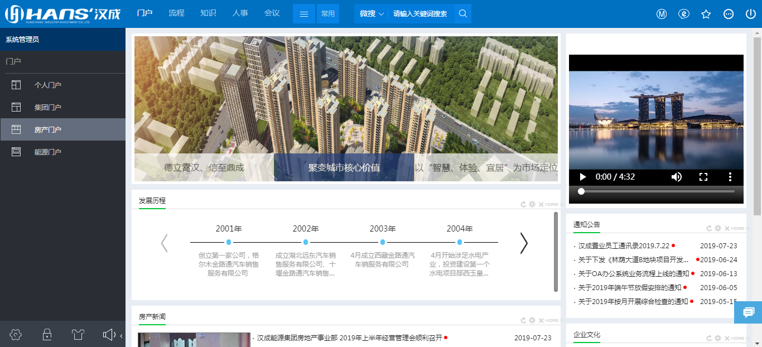Viewport: 762px width, 347px height.
Task: Open notice 关于OA办公系统业务流程上线的通知
Action: pos(634,274)
